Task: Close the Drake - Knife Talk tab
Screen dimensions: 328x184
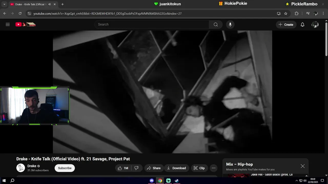Action: (x=55, y=4)
